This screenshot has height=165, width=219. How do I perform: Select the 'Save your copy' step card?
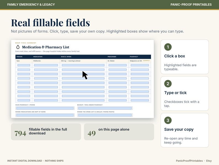click(185, 130)
